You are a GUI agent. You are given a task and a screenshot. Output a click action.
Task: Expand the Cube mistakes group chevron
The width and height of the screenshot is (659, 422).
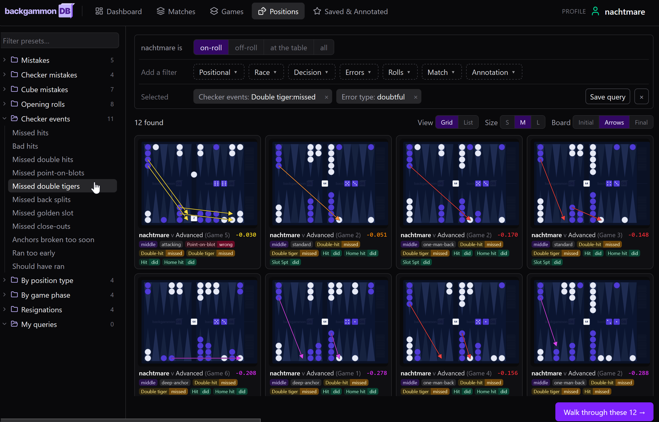click(4, 89)
